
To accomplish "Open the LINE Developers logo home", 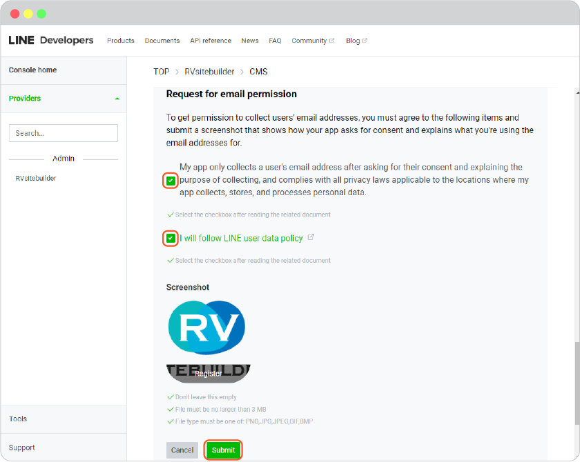I will (x=51, y=40).
